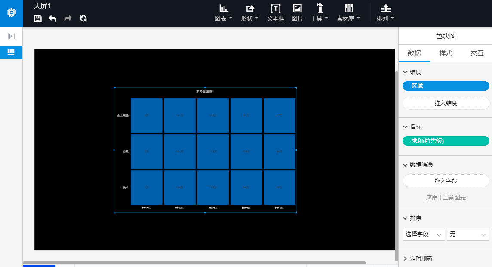492x267 pixels.
Task: Click the refresh icon in the toolbar
Action: [83, 18]
